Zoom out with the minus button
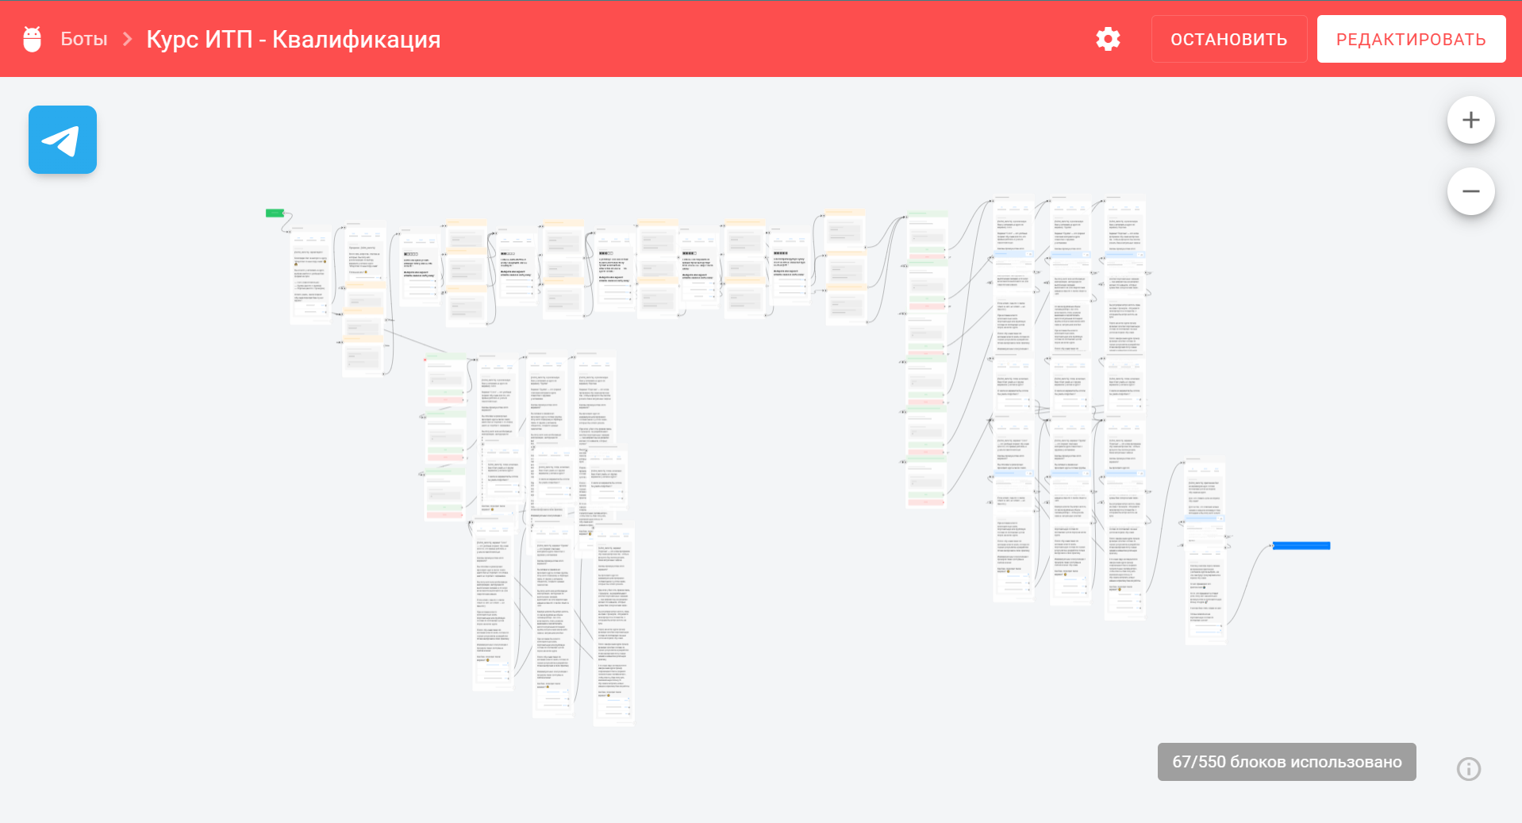 1470,191
